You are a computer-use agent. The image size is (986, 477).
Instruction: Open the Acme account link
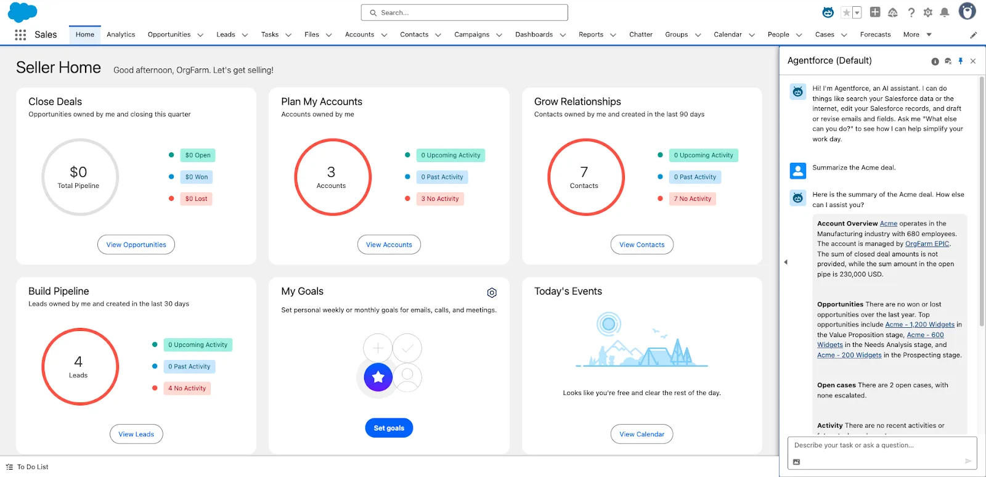889,224
